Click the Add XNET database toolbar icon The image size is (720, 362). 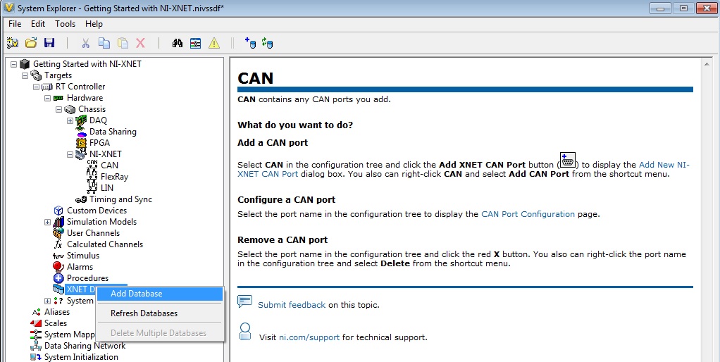[250, 43]
